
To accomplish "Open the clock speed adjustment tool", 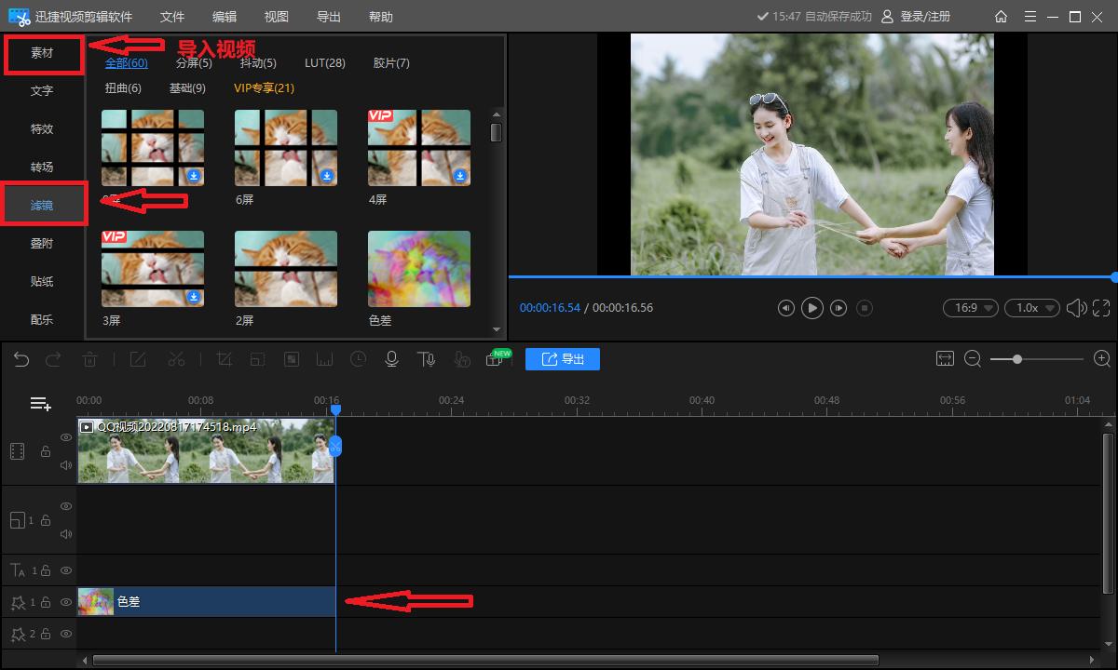I will point(358,358).
